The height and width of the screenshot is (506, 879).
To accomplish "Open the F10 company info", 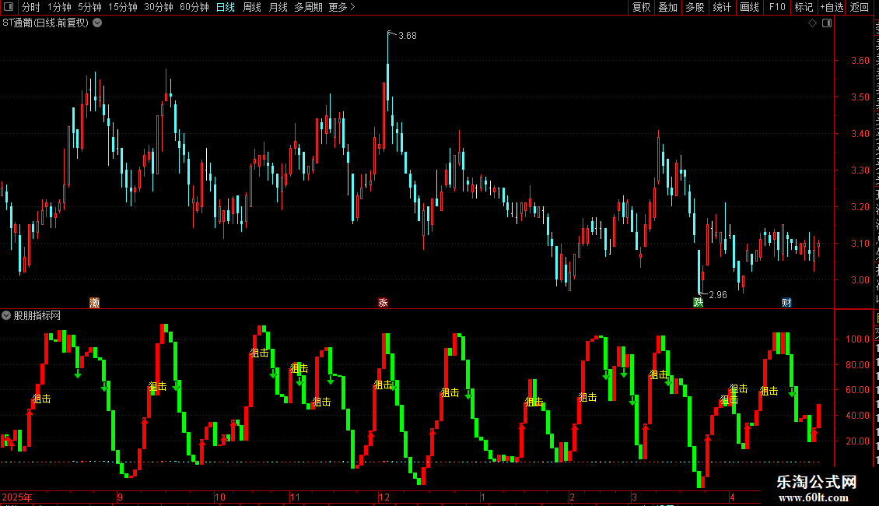I will pos(777,7).
